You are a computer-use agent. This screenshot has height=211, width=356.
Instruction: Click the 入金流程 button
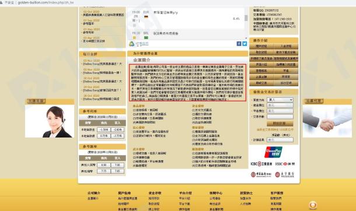point(286,46)
